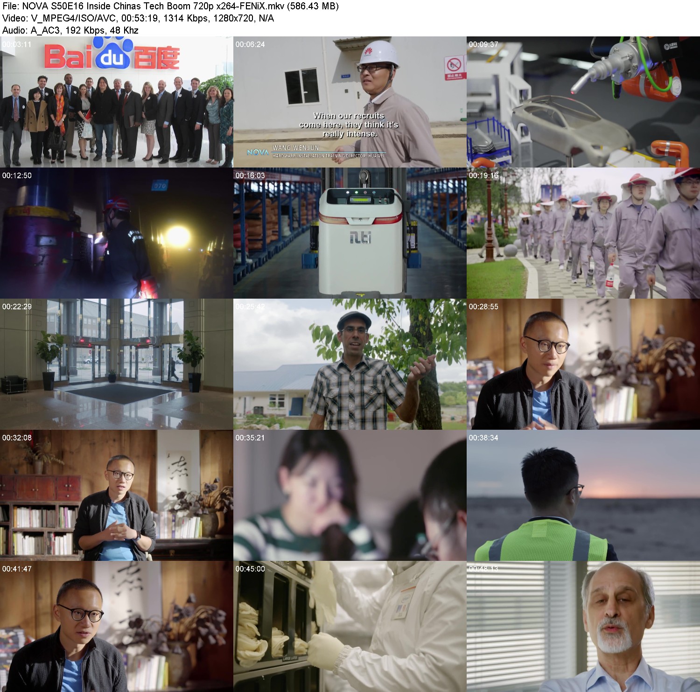The image size is (700, 692).
Task: Open the blurred woman in striped shirt frame at 00:35:21
Action: click(350, 496)
